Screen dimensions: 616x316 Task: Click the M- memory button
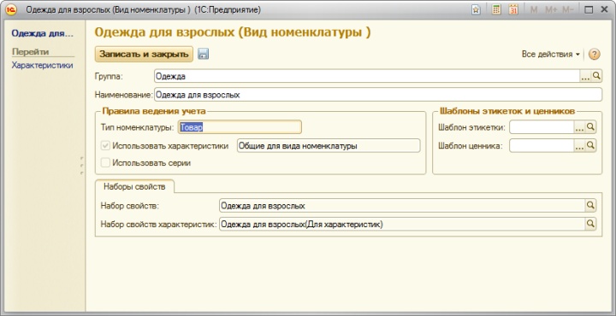tap(568, 9)
